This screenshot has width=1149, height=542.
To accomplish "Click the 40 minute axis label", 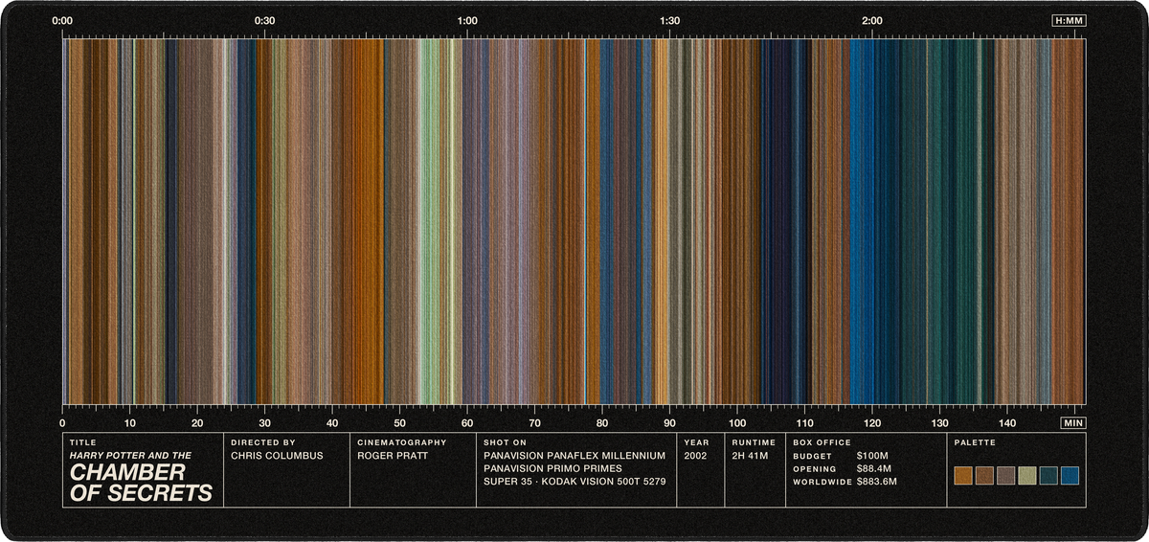I will pyautogui.click(x=332, y=422).
